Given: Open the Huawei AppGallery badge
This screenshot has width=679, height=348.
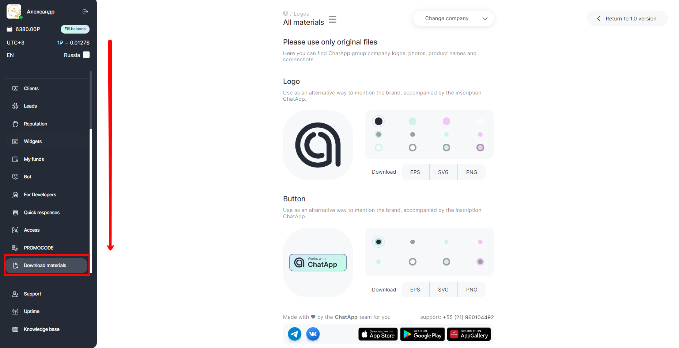Looking at the screenshot, I should click(x=469, y=334).
